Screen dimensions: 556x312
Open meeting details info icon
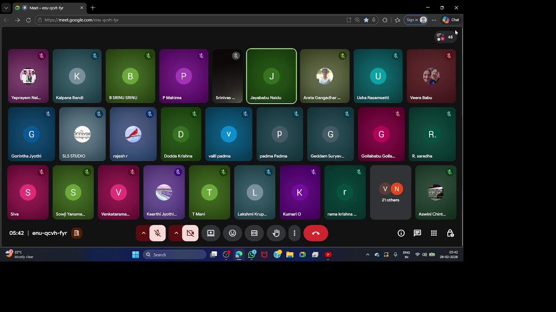pyautogui.click(x=401, y=233)
